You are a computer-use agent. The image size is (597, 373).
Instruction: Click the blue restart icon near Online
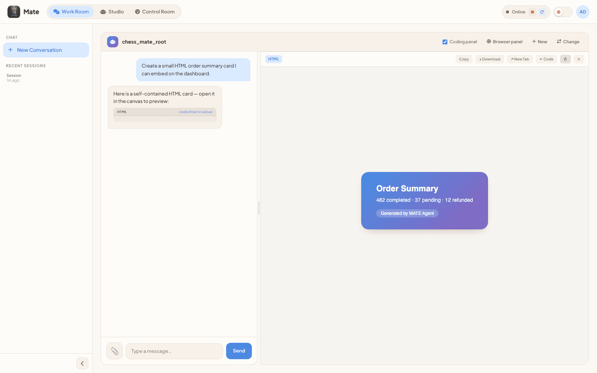click(542, 12)
